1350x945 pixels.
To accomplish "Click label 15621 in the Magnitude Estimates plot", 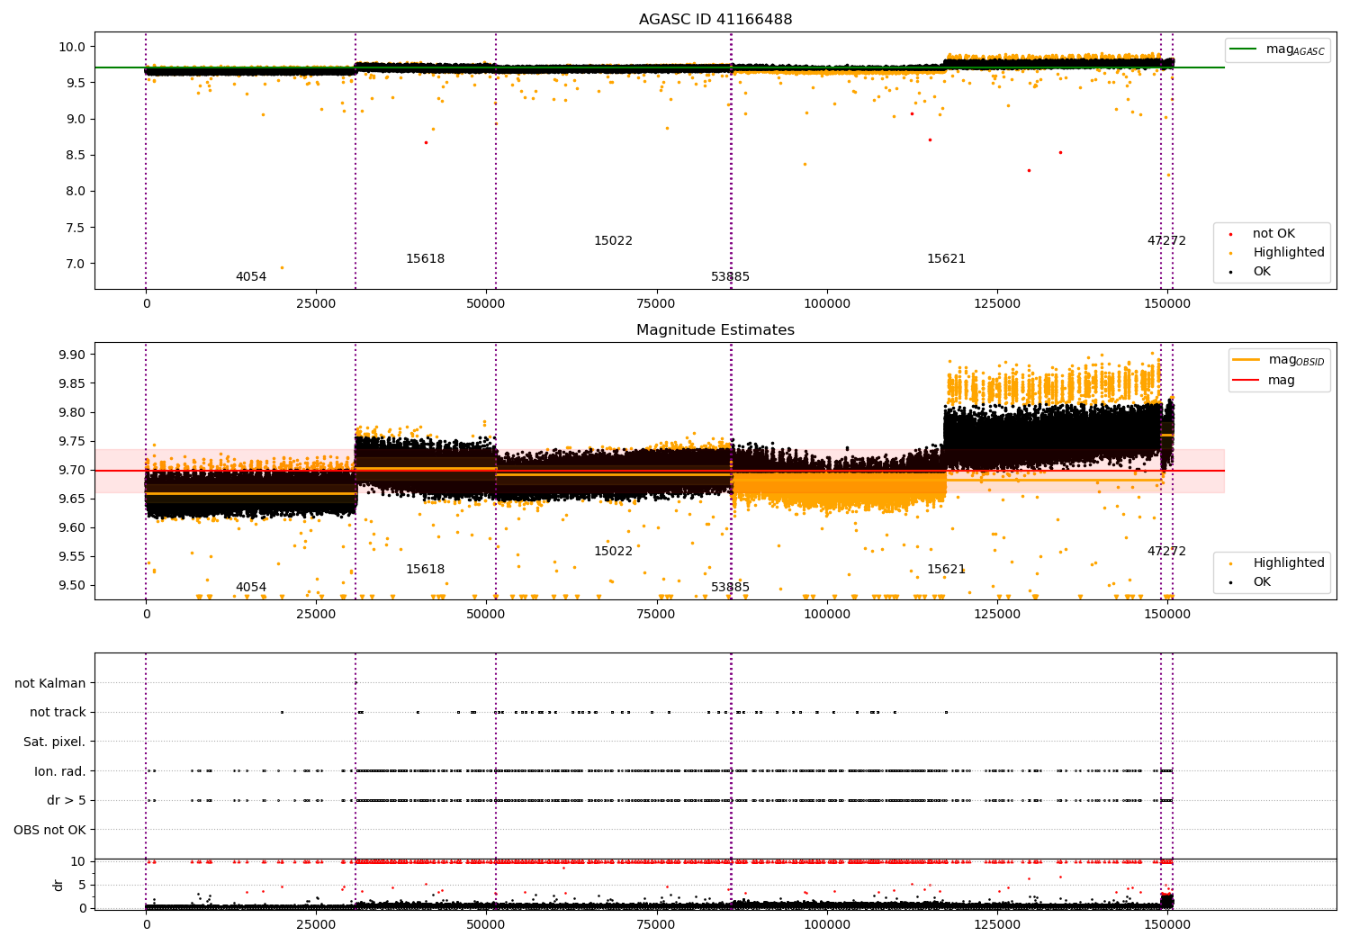I will [946, 570].
